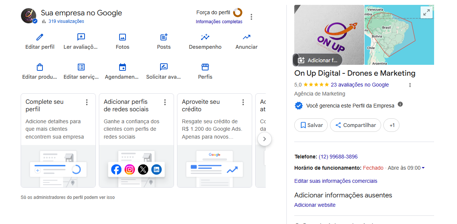
Task: Open options menu on Adicionar perfis de redes sociais card
Action: (x=165, y=102)
